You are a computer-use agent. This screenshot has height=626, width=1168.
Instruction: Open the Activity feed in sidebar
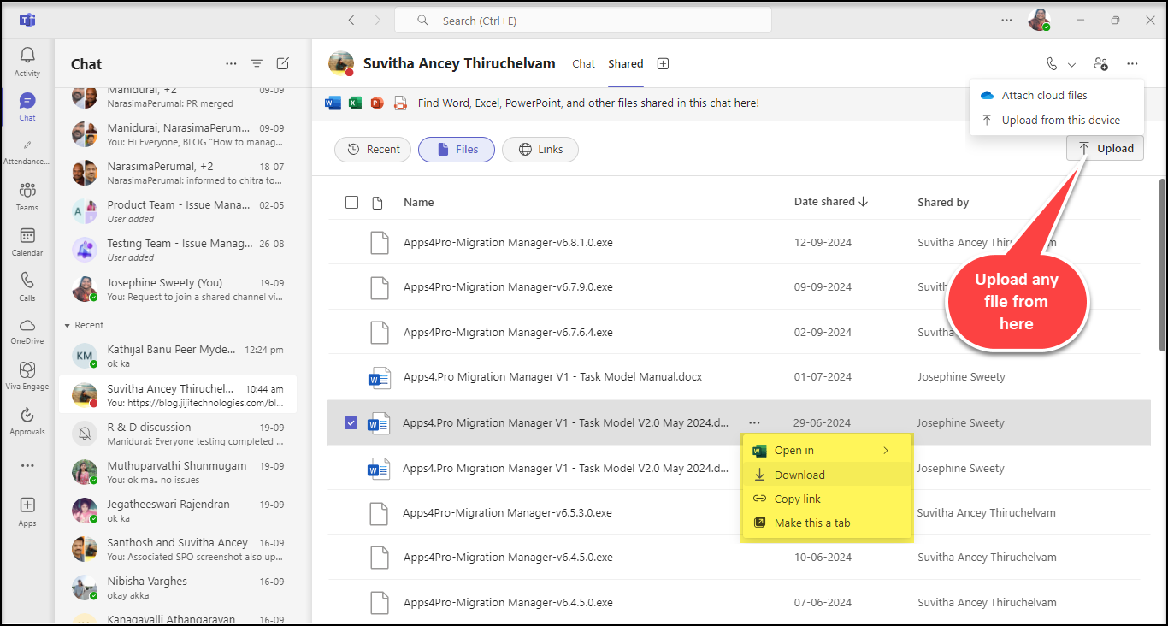27,61
